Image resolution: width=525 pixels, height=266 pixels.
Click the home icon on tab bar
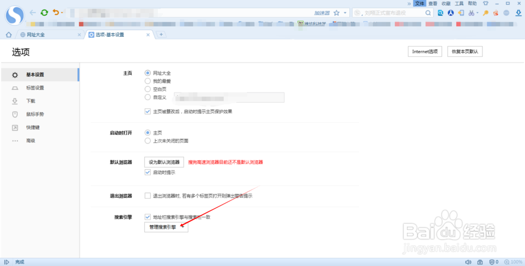(9, 35)
